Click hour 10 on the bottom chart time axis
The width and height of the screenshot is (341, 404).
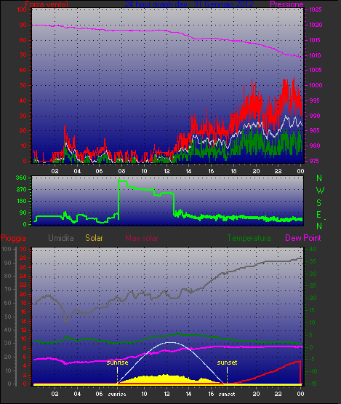coord(145,394)
